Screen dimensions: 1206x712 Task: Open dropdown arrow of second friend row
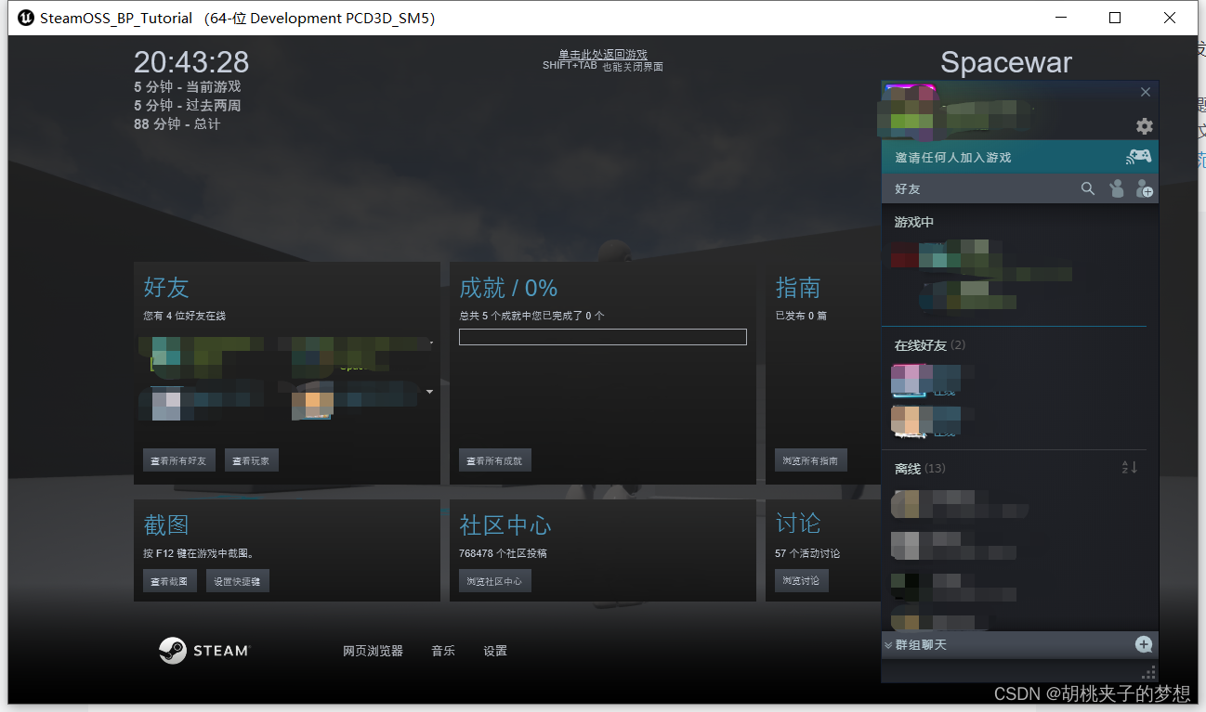pyautogui.click(x=429, y=392)
